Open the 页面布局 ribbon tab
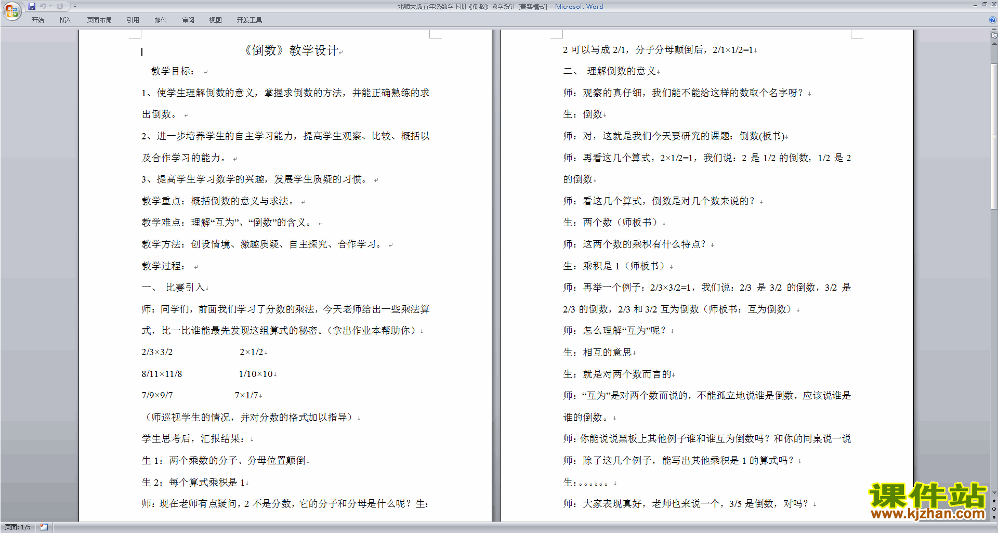Image resolution: width=998 pixels, height=533 pixels. tap(99, 20)
